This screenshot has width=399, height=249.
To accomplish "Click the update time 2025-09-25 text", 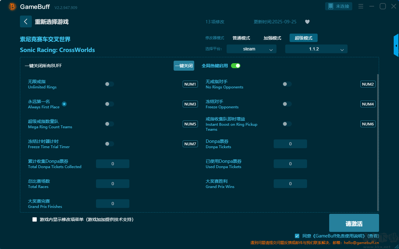I will pos(275,22).
